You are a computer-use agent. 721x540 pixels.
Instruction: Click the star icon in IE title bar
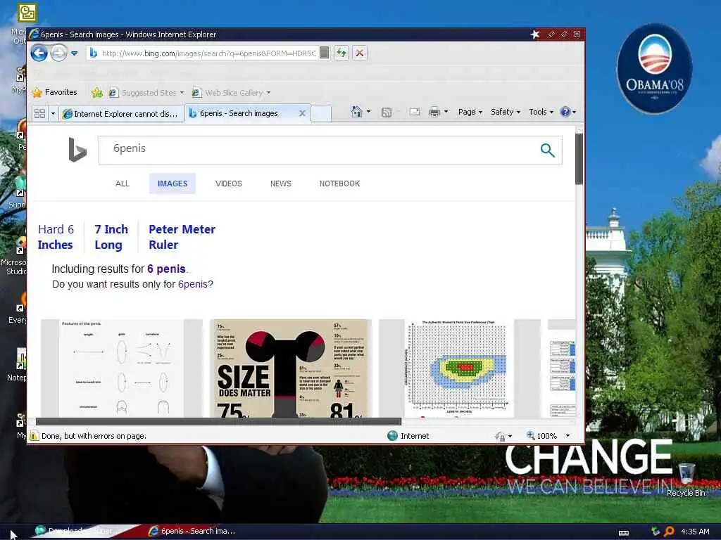[x=535, y=34]
